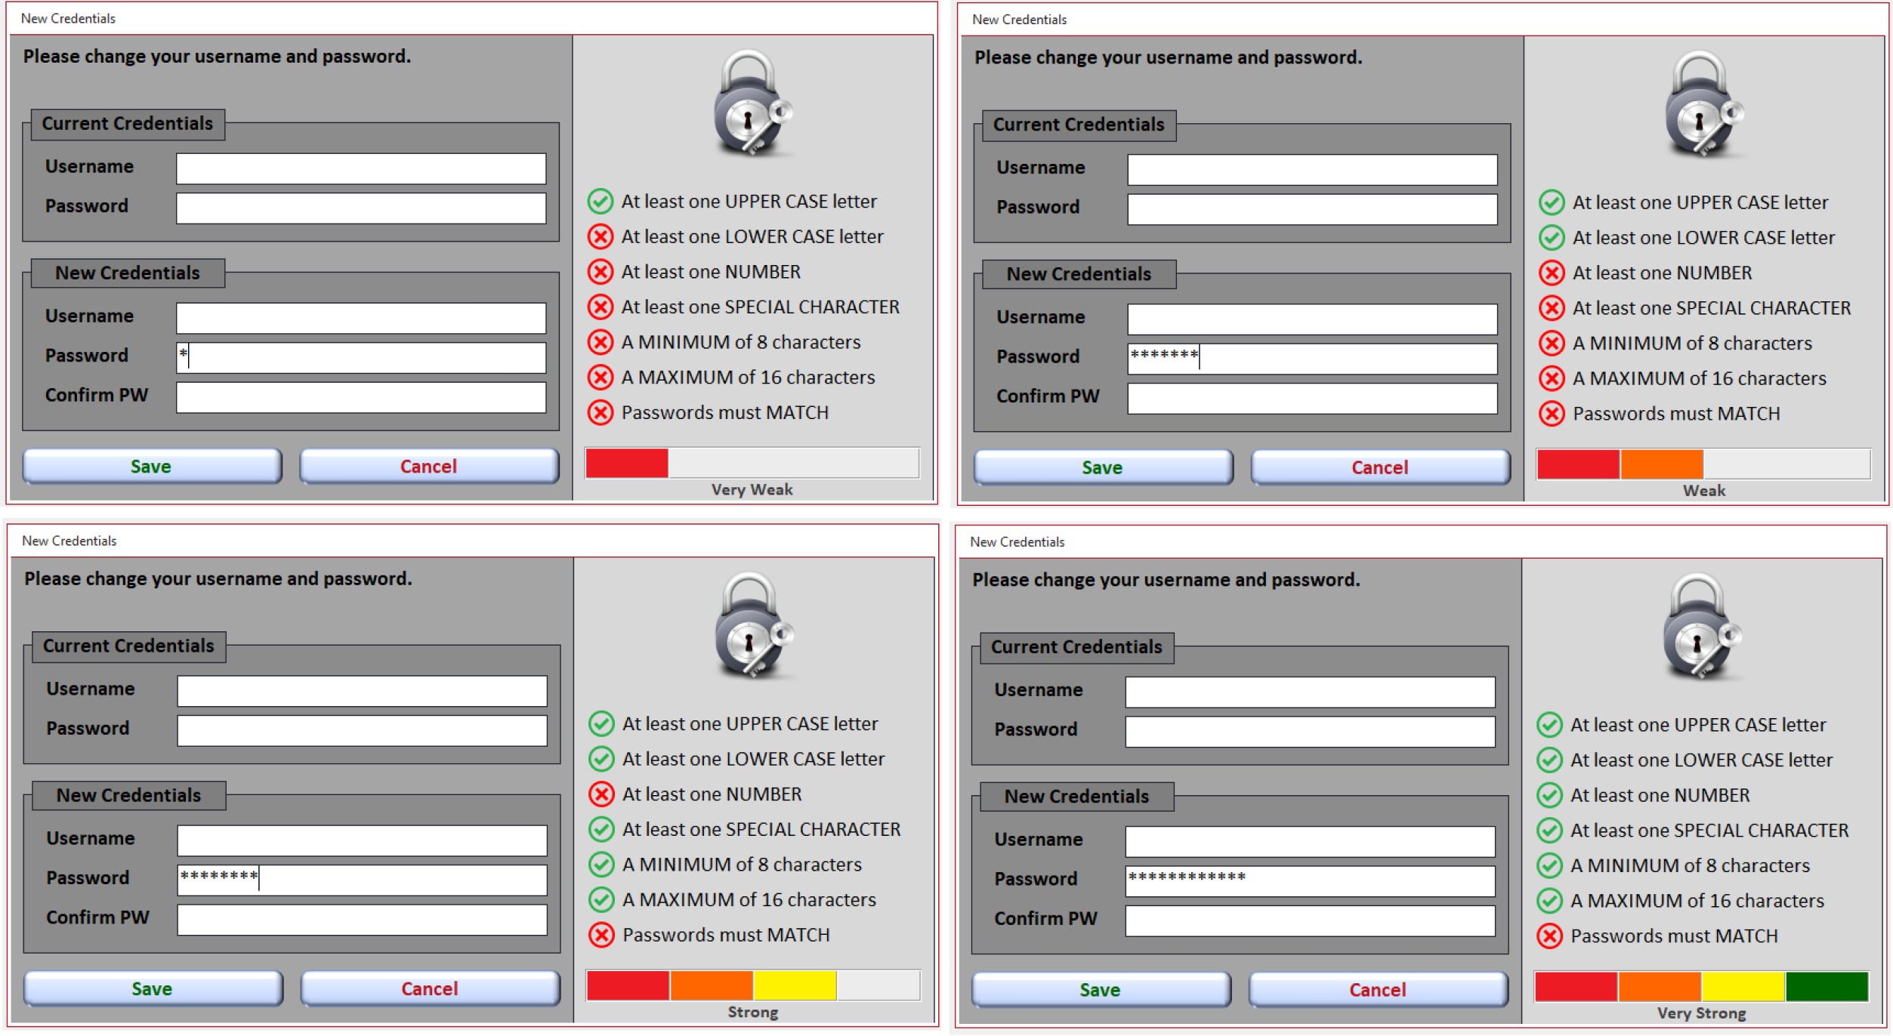Click the green check beside UPPER CASE, Very Weak dialog
1893x1036 pixels.
click(601, 202)
